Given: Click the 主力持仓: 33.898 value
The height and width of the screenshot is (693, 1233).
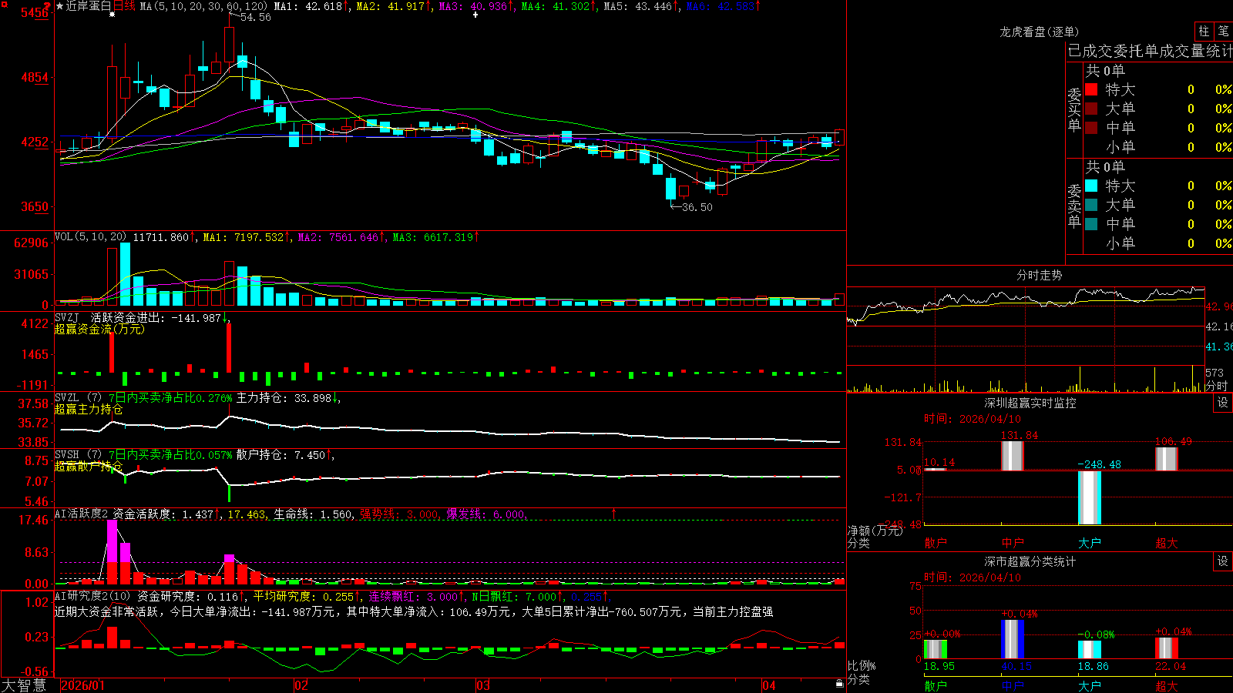Looking at the screenshot, I should pos(284,398).
